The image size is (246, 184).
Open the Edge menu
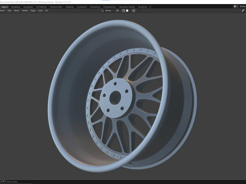[x=33, y=11]
